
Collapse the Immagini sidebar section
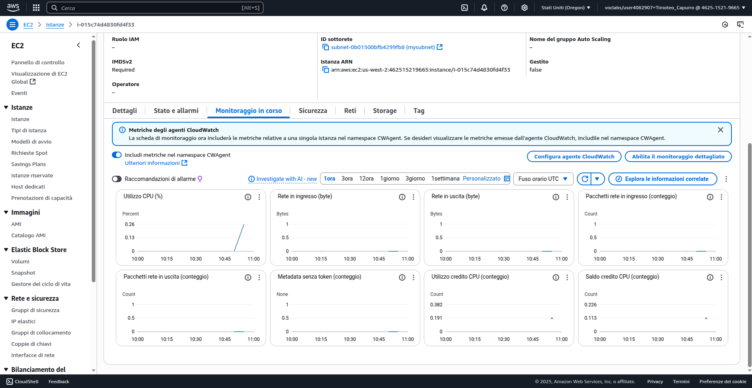(6, 212)
